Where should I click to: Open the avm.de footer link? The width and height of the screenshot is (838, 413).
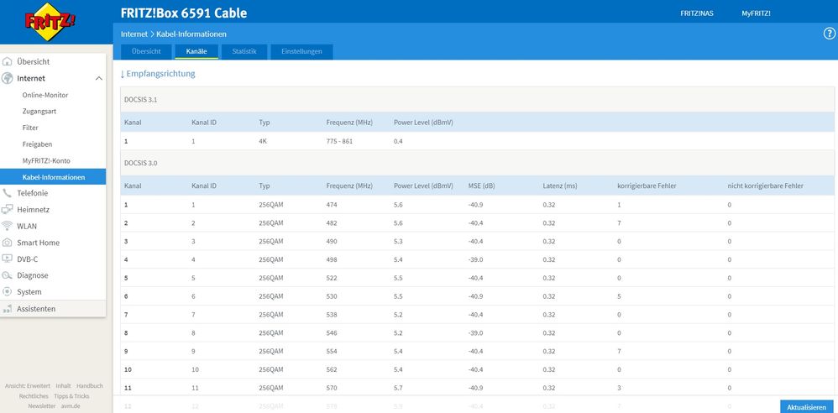[x=69, y=406]
